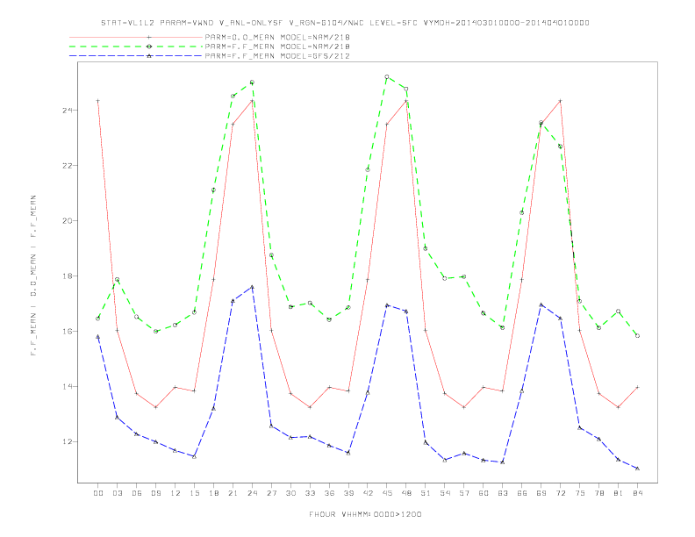Viewport: 695px width, 537px height.
Task: Click x-axis tick label 06
Action: [x=137, y=493]
